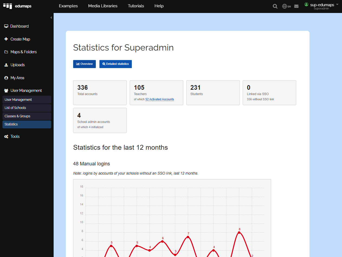Click the My Area person icon
Viewport: 342px width, 257px height.
[6, 78]
